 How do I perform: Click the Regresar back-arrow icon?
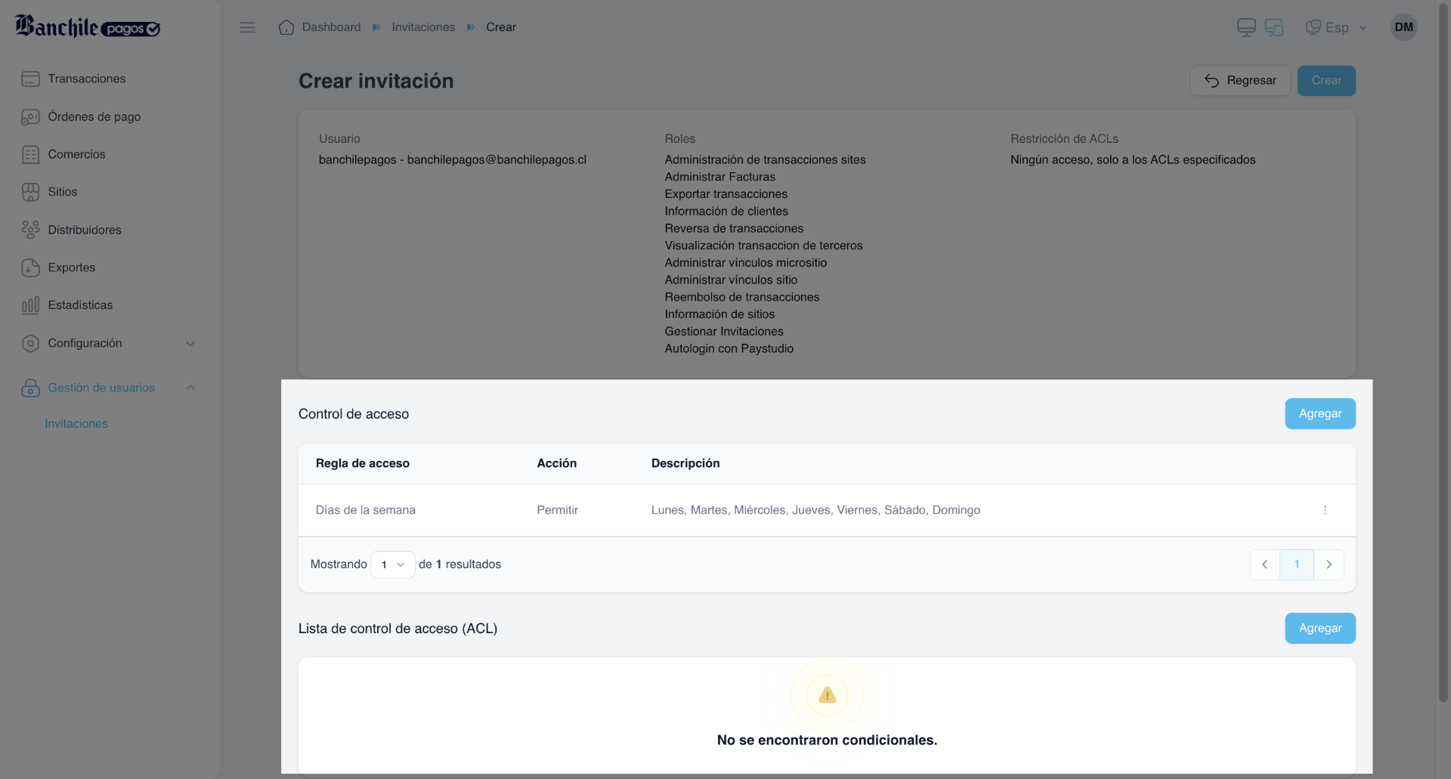pyautogui.click(x=1211, y=81)
